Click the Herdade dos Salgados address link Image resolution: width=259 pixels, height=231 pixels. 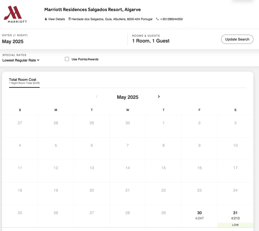coord(112,19)
